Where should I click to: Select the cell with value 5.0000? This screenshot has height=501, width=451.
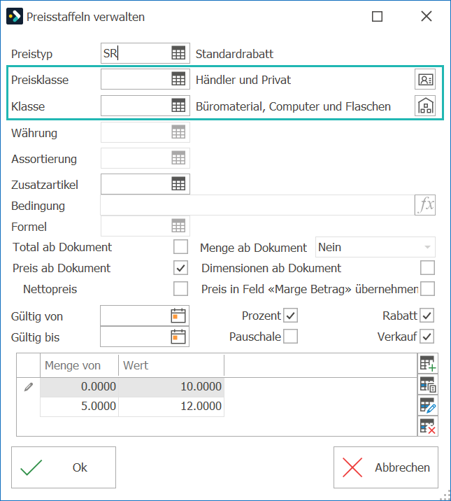click(x=79, y=407)
